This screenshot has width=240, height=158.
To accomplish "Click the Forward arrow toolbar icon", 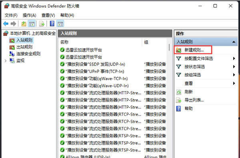I will click(x=13, y=24).
